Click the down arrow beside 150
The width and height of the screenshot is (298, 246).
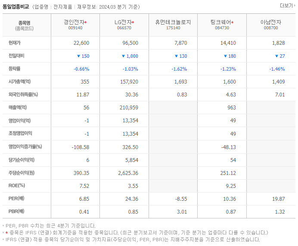pyautogui.click(x=78, y=56)
